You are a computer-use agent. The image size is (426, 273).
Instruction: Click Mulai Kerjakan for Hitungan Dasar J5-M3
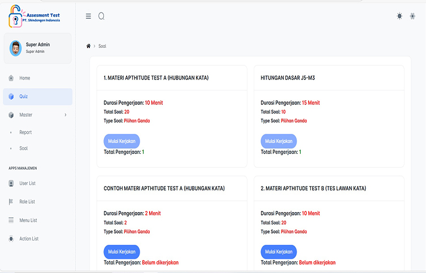point(279,141)
